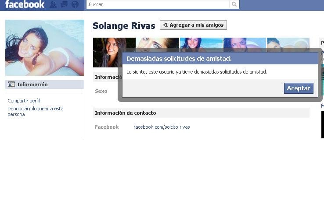This screenshot has width=324, height=197.
Task: Open the facebook.com/solcito.rivas link
Action: pos(162,127)
